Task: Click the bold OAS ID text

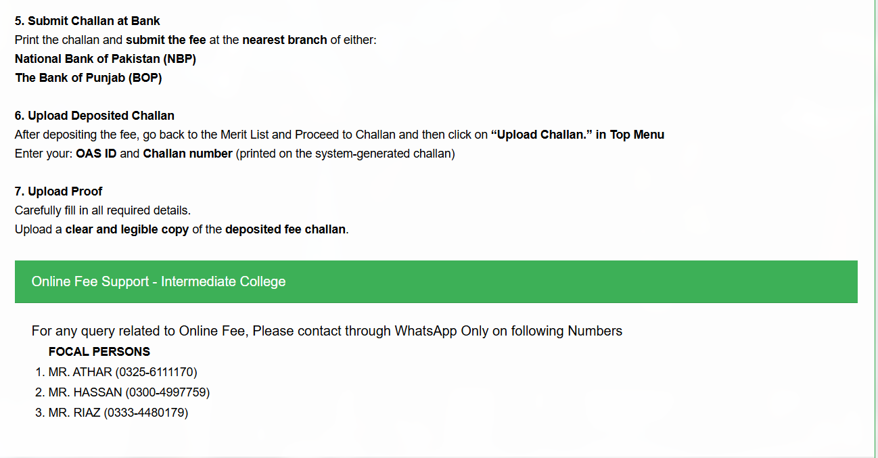Action: click(96, 154)
